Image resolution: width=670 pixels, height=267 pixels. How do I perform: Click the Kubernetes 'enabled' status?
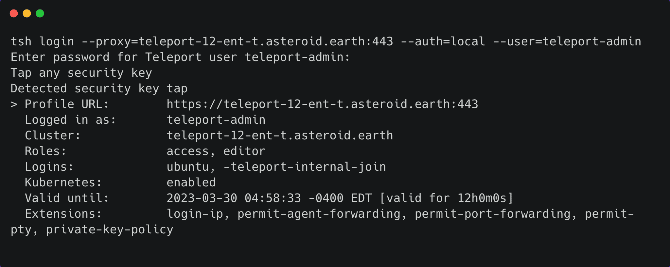point(191,182)
